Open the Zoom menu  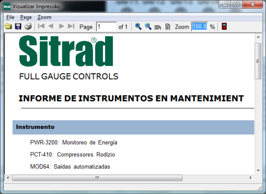[45, 17]
